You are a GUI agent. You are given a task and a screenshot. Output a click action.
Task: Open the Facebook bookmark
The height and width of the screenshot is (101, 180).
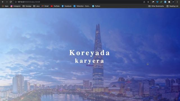(x=67, y=6)
